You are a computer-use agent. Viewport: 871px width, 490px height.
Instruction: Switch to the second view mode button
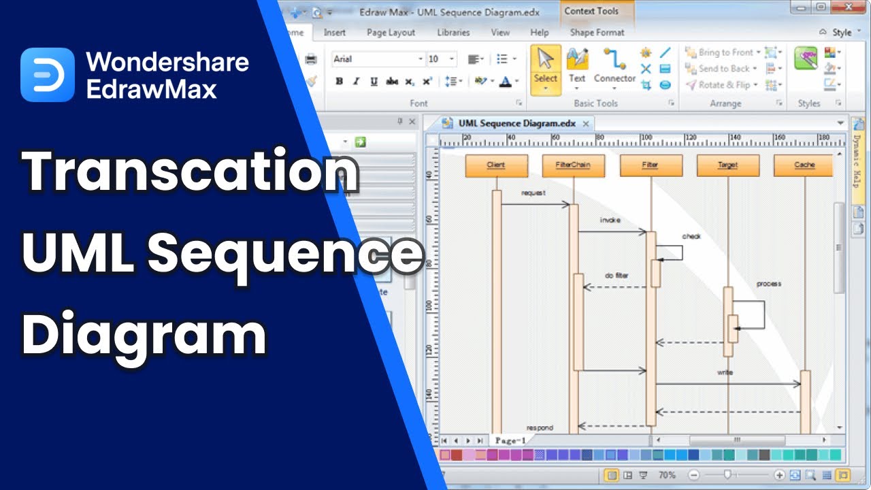(x=627, y=475)
